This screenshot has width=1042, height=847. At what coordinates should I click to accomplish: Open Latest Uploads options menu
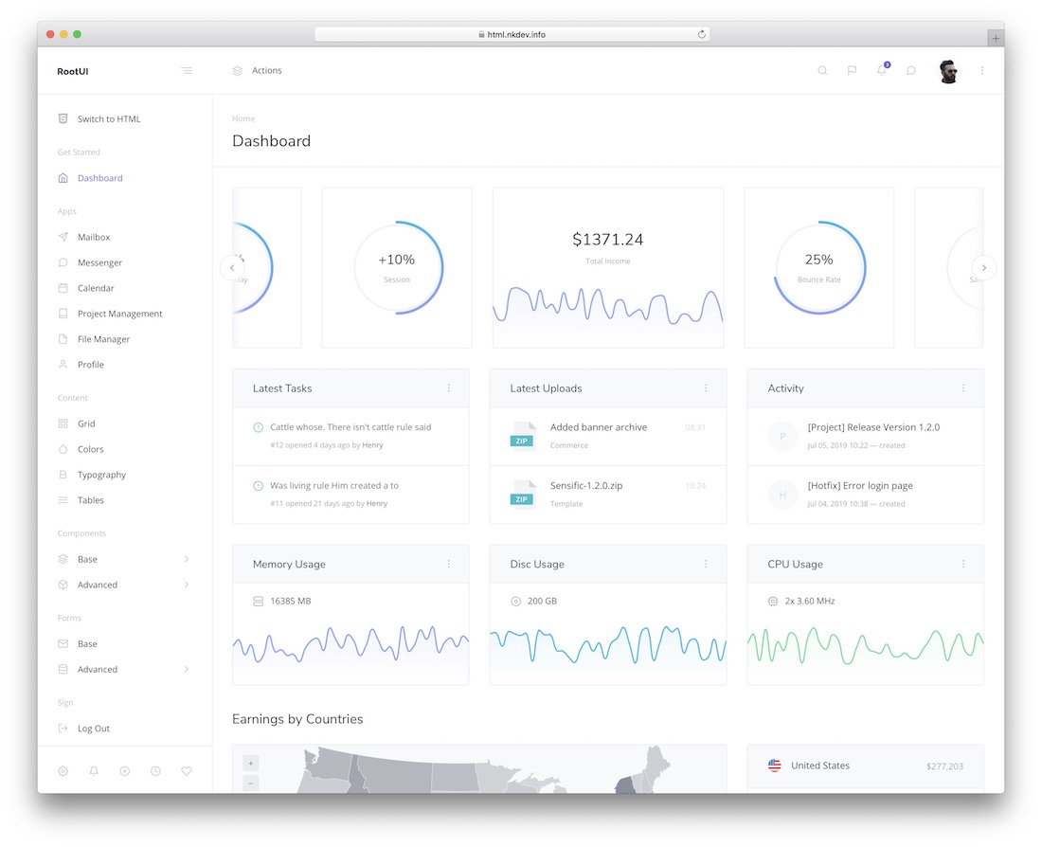point(706,388)
